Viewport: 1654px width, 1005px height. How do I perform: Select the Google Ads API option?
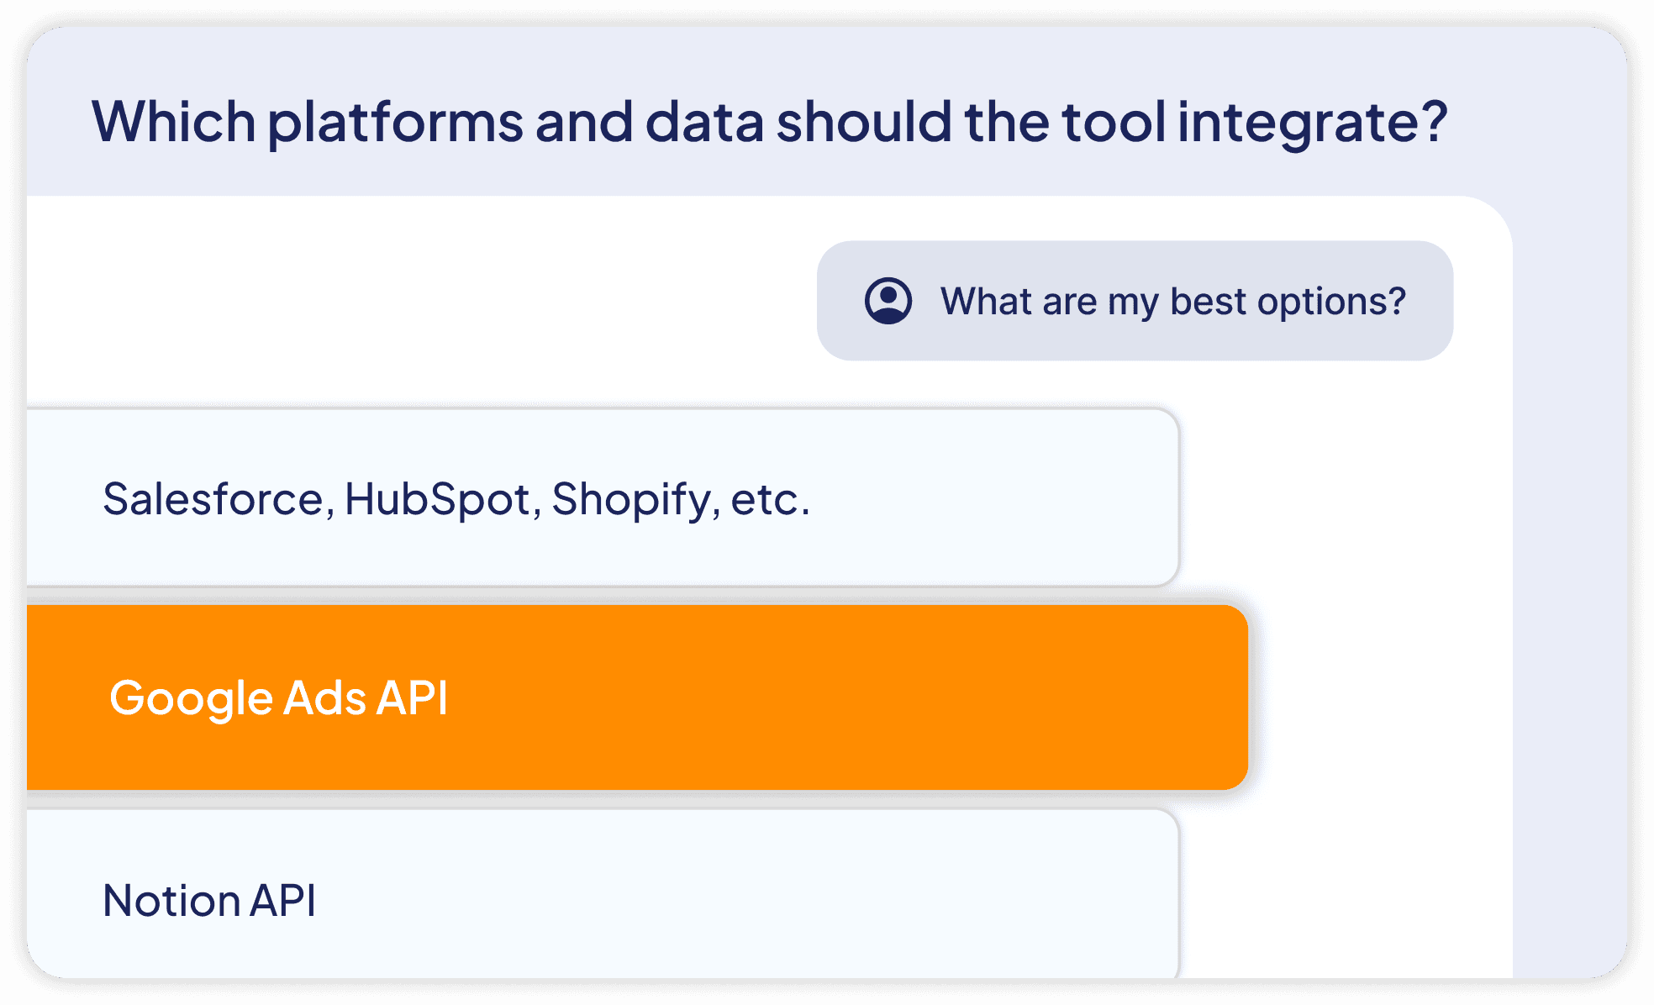pos(637,697)
